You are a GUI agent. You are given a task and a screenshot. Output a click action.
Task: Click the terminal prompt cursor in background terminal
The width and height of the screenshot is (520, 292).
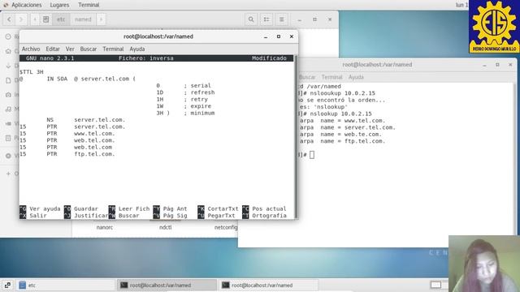click(x=312, y=155)
